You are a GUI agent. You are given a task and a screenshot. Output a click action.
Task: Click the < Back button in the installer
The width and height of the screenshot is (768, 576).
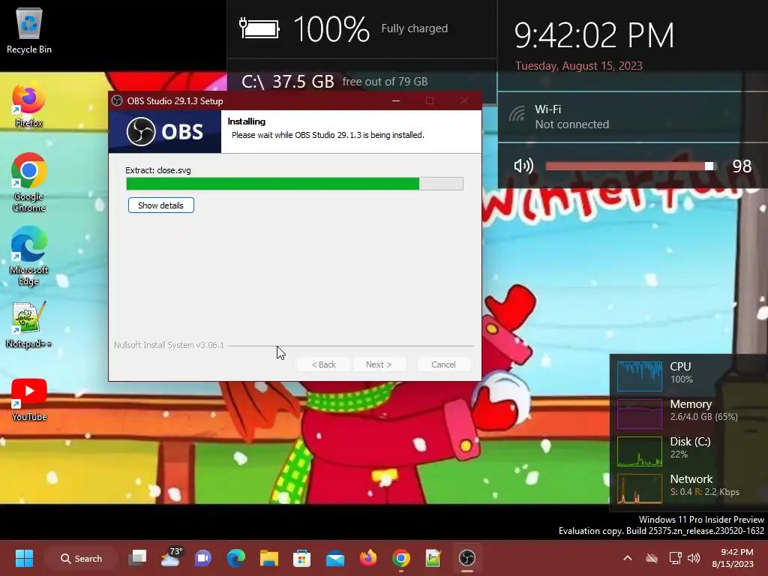tap(324, 364)
